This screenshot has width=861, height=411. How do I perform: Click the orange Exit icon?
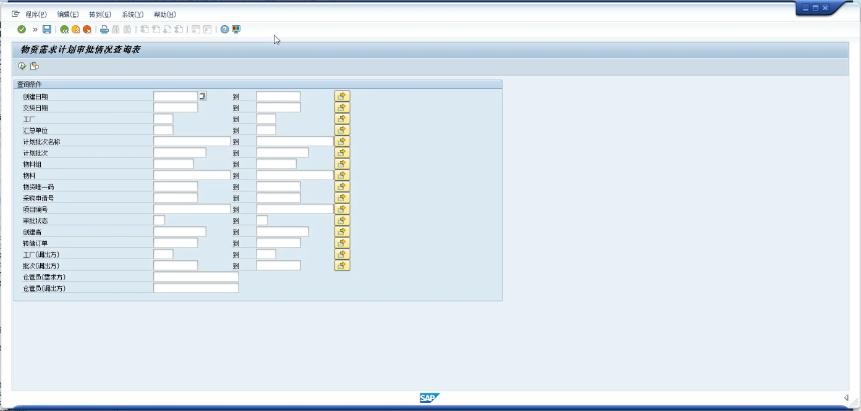click(x=75, y=30)
